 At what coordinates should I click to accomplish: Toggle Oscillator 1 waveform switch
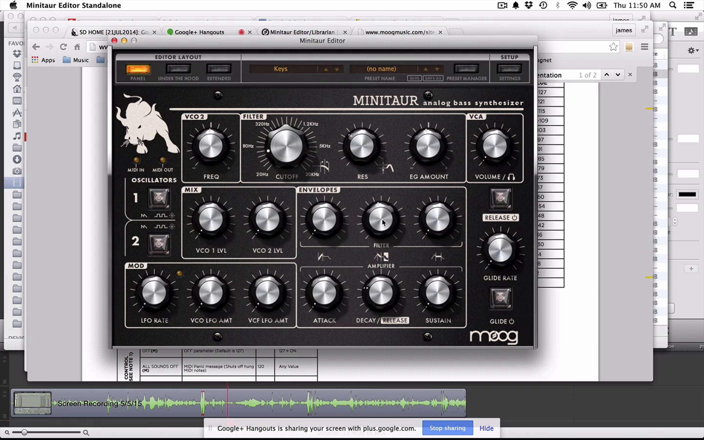pyautogui.click(x=158, y=198)
